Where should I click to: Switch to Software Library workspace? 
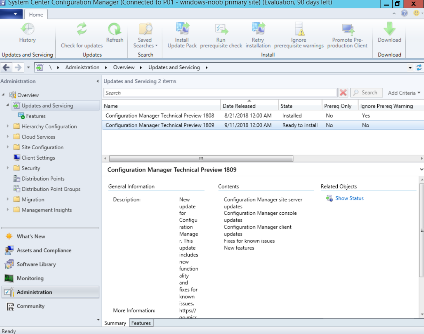[50, 264]
